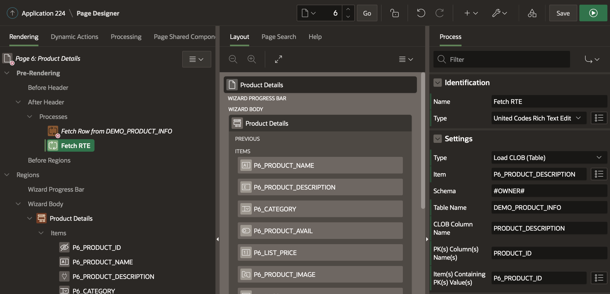The width and height of the screenshot is (610, 294).
Task: Expand the layout pane to full
Action: (x=278, y=59)
